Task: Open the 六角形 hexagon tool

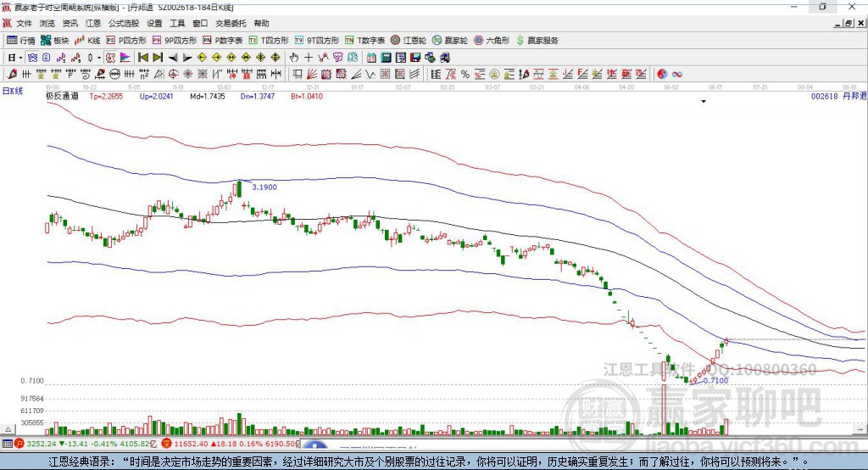Action: (x=492, y=41)
